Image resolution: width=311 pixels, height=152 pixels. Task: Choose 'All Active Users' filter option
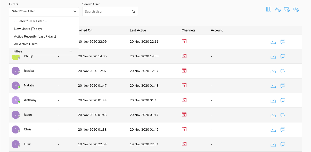click(26, 44)
